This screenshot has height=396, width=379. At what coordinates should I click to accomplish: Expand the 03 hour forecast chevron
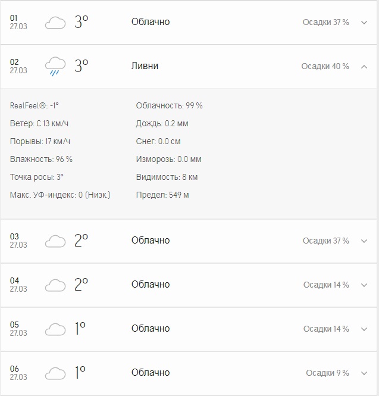tap(364, 241)
